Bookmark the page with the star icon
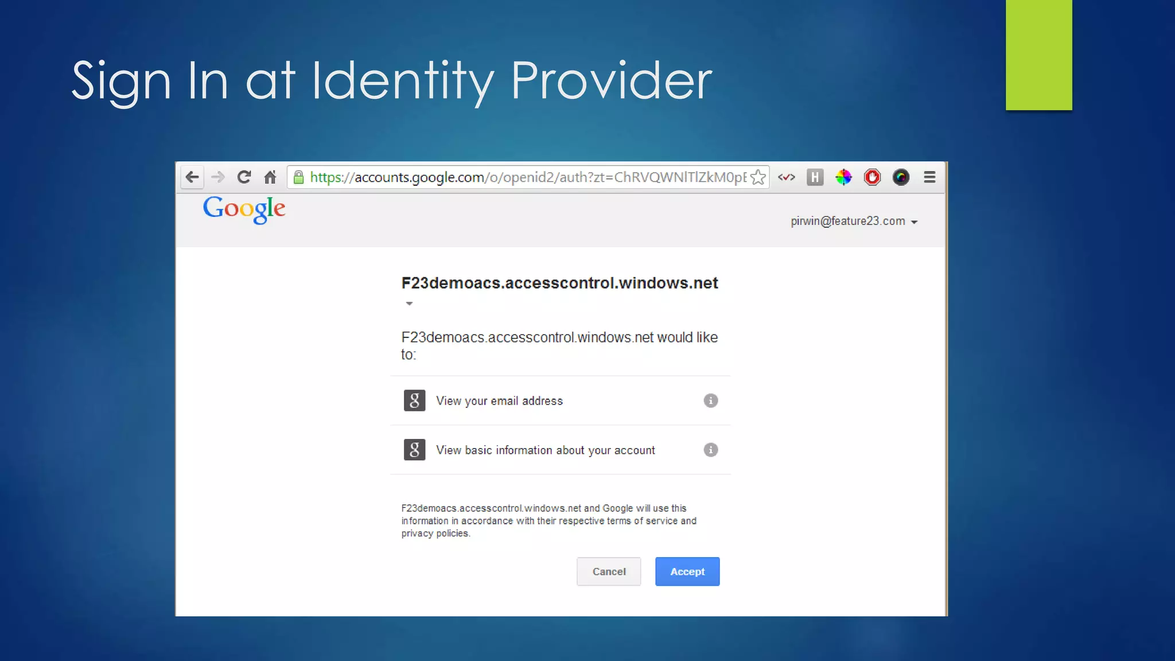The width and height of the screenshot is (1175, 661). (758, 177)
